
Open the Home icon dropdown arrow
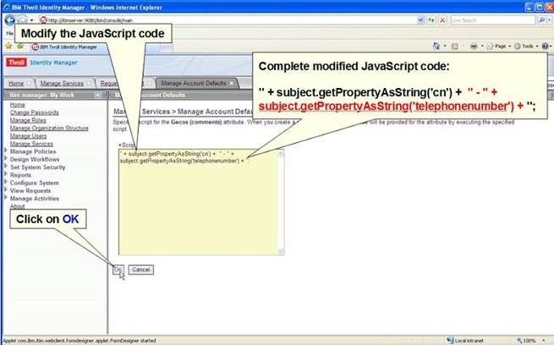445,47
